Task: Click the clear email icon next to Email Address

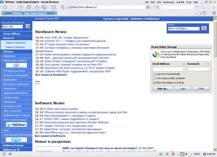Action: pos(183,64)
